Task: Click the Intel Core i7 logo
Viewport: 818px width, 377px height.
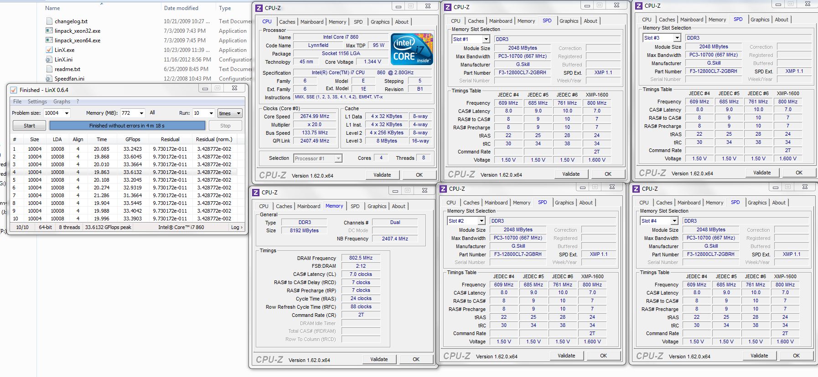Action: [412, 49]
